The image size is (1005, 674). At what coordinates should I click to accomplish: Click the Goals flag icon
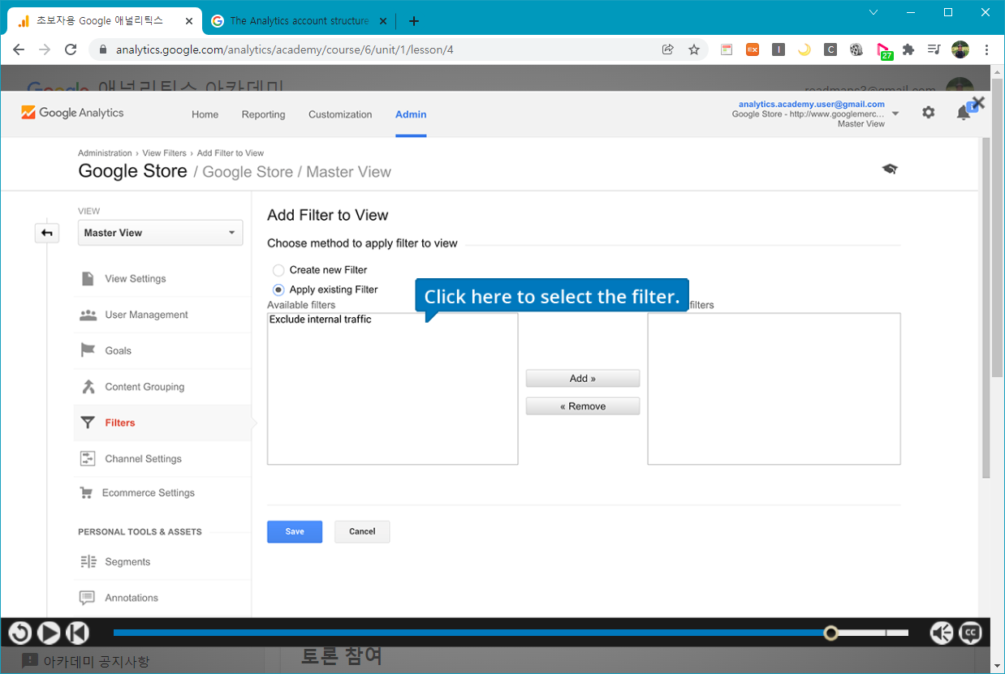tap(88, 350)
